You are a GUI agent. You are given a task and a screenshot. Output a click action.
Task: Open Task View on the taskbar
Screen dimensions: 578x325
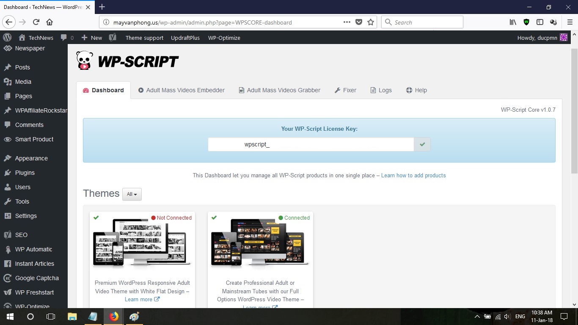pyautogui.click(x=51, y=317)
